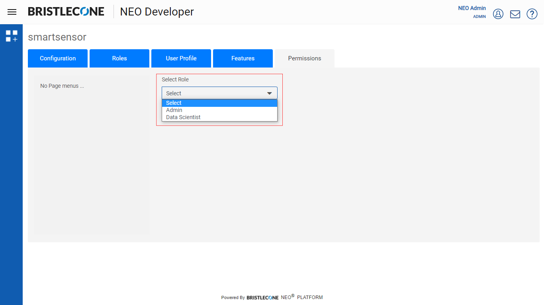The image size is (544, 305).
Task: Open the hamburger navigation menu
Action: [x=12, y=12]
